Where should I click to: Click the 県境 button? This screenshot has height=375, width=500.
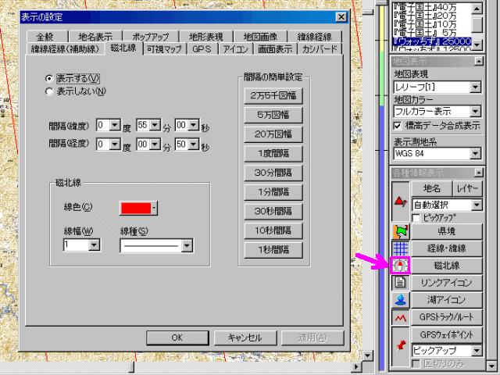coord(446,231)
